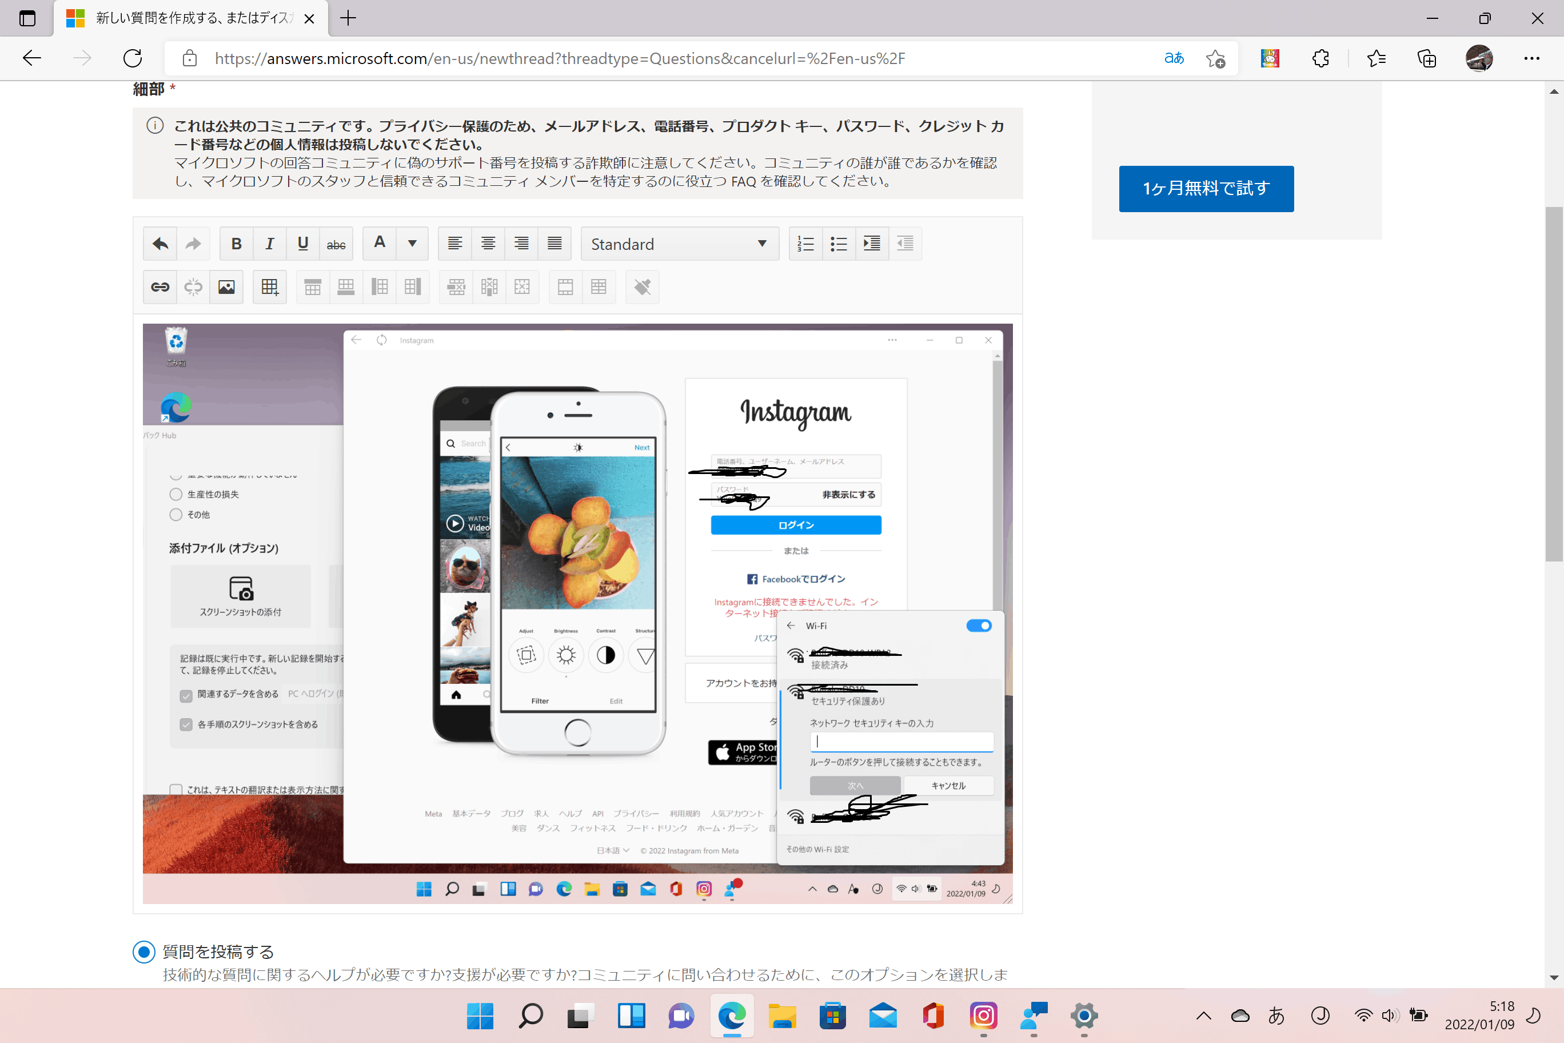Open Instagram from the taskbar
This screenshot has height=1043, width=1564.
(x=983, y=1016)
